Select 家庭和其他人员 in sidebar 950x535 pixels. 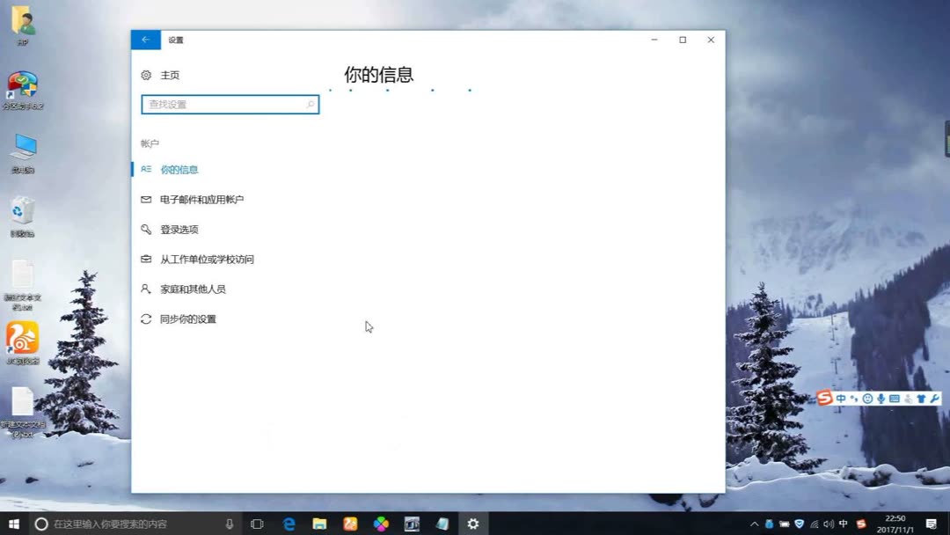click(196, 289)
